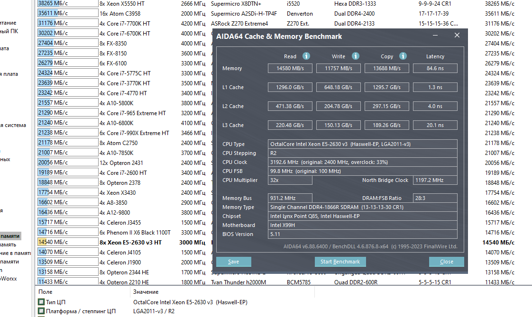The width and height of the screenshot is (532, 317).
Task: Click CPU Multiplier field 32x
Action: 290,180
